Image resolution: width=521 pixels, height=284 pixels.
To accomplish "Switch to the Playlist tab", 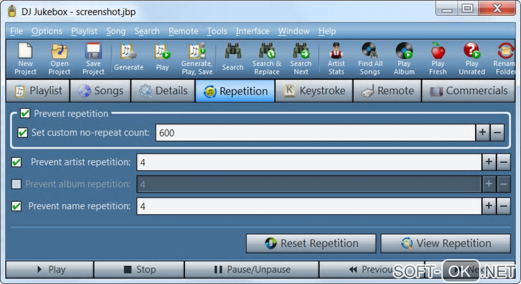I will [38, 91].
